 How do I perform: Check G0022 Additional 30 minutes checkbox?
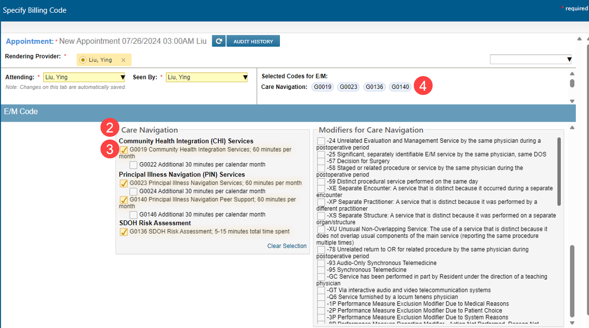133,165
